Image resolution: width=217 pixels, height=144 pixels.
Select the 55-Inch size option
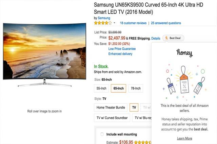[x=101, y=89]
